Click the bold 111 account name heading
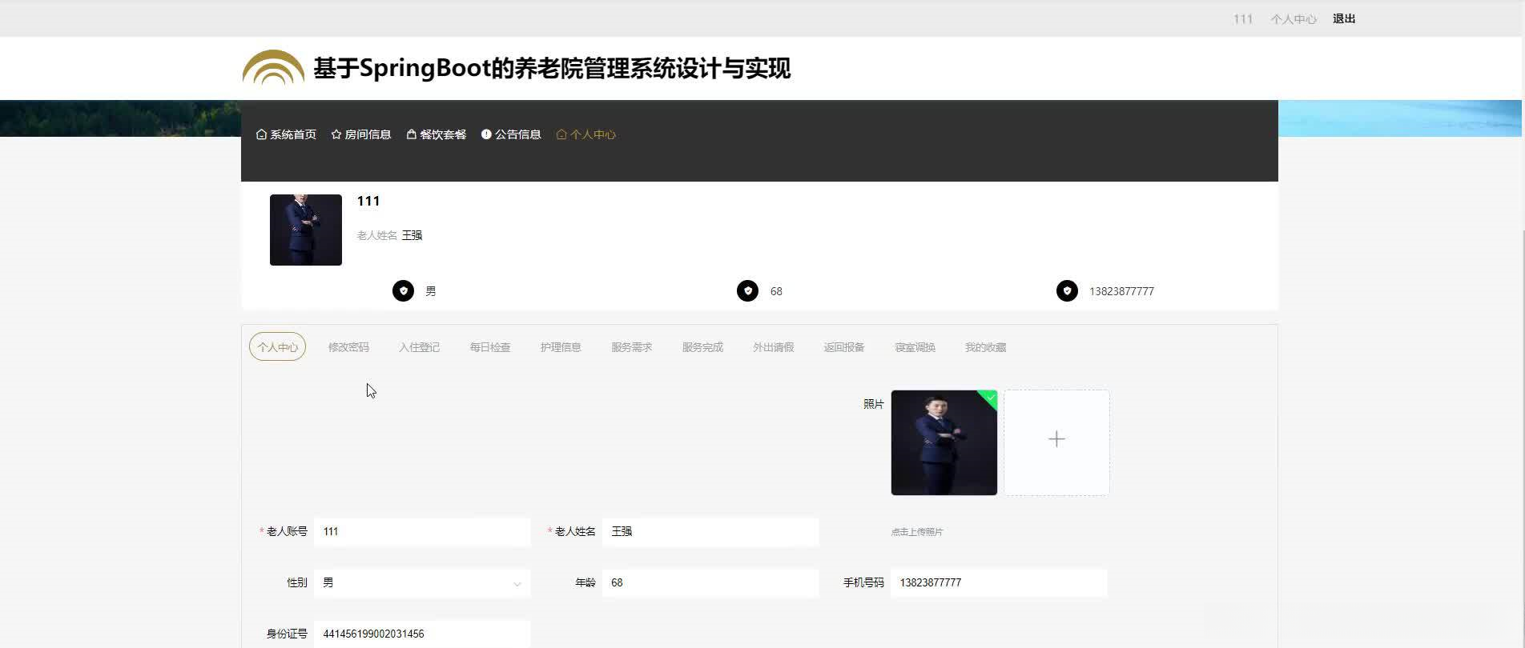 [368, 201]
